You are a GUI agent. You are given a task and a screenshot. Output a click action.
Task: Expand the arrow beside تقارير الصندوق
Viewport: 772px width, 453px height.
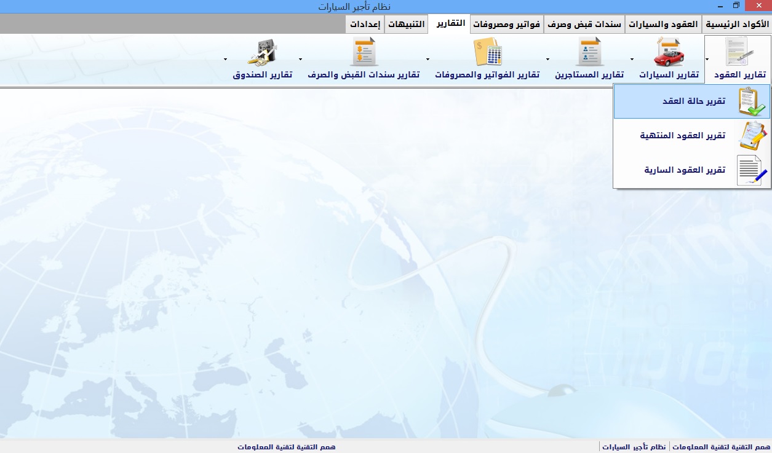pyautogui.click(x=225, y=59)
